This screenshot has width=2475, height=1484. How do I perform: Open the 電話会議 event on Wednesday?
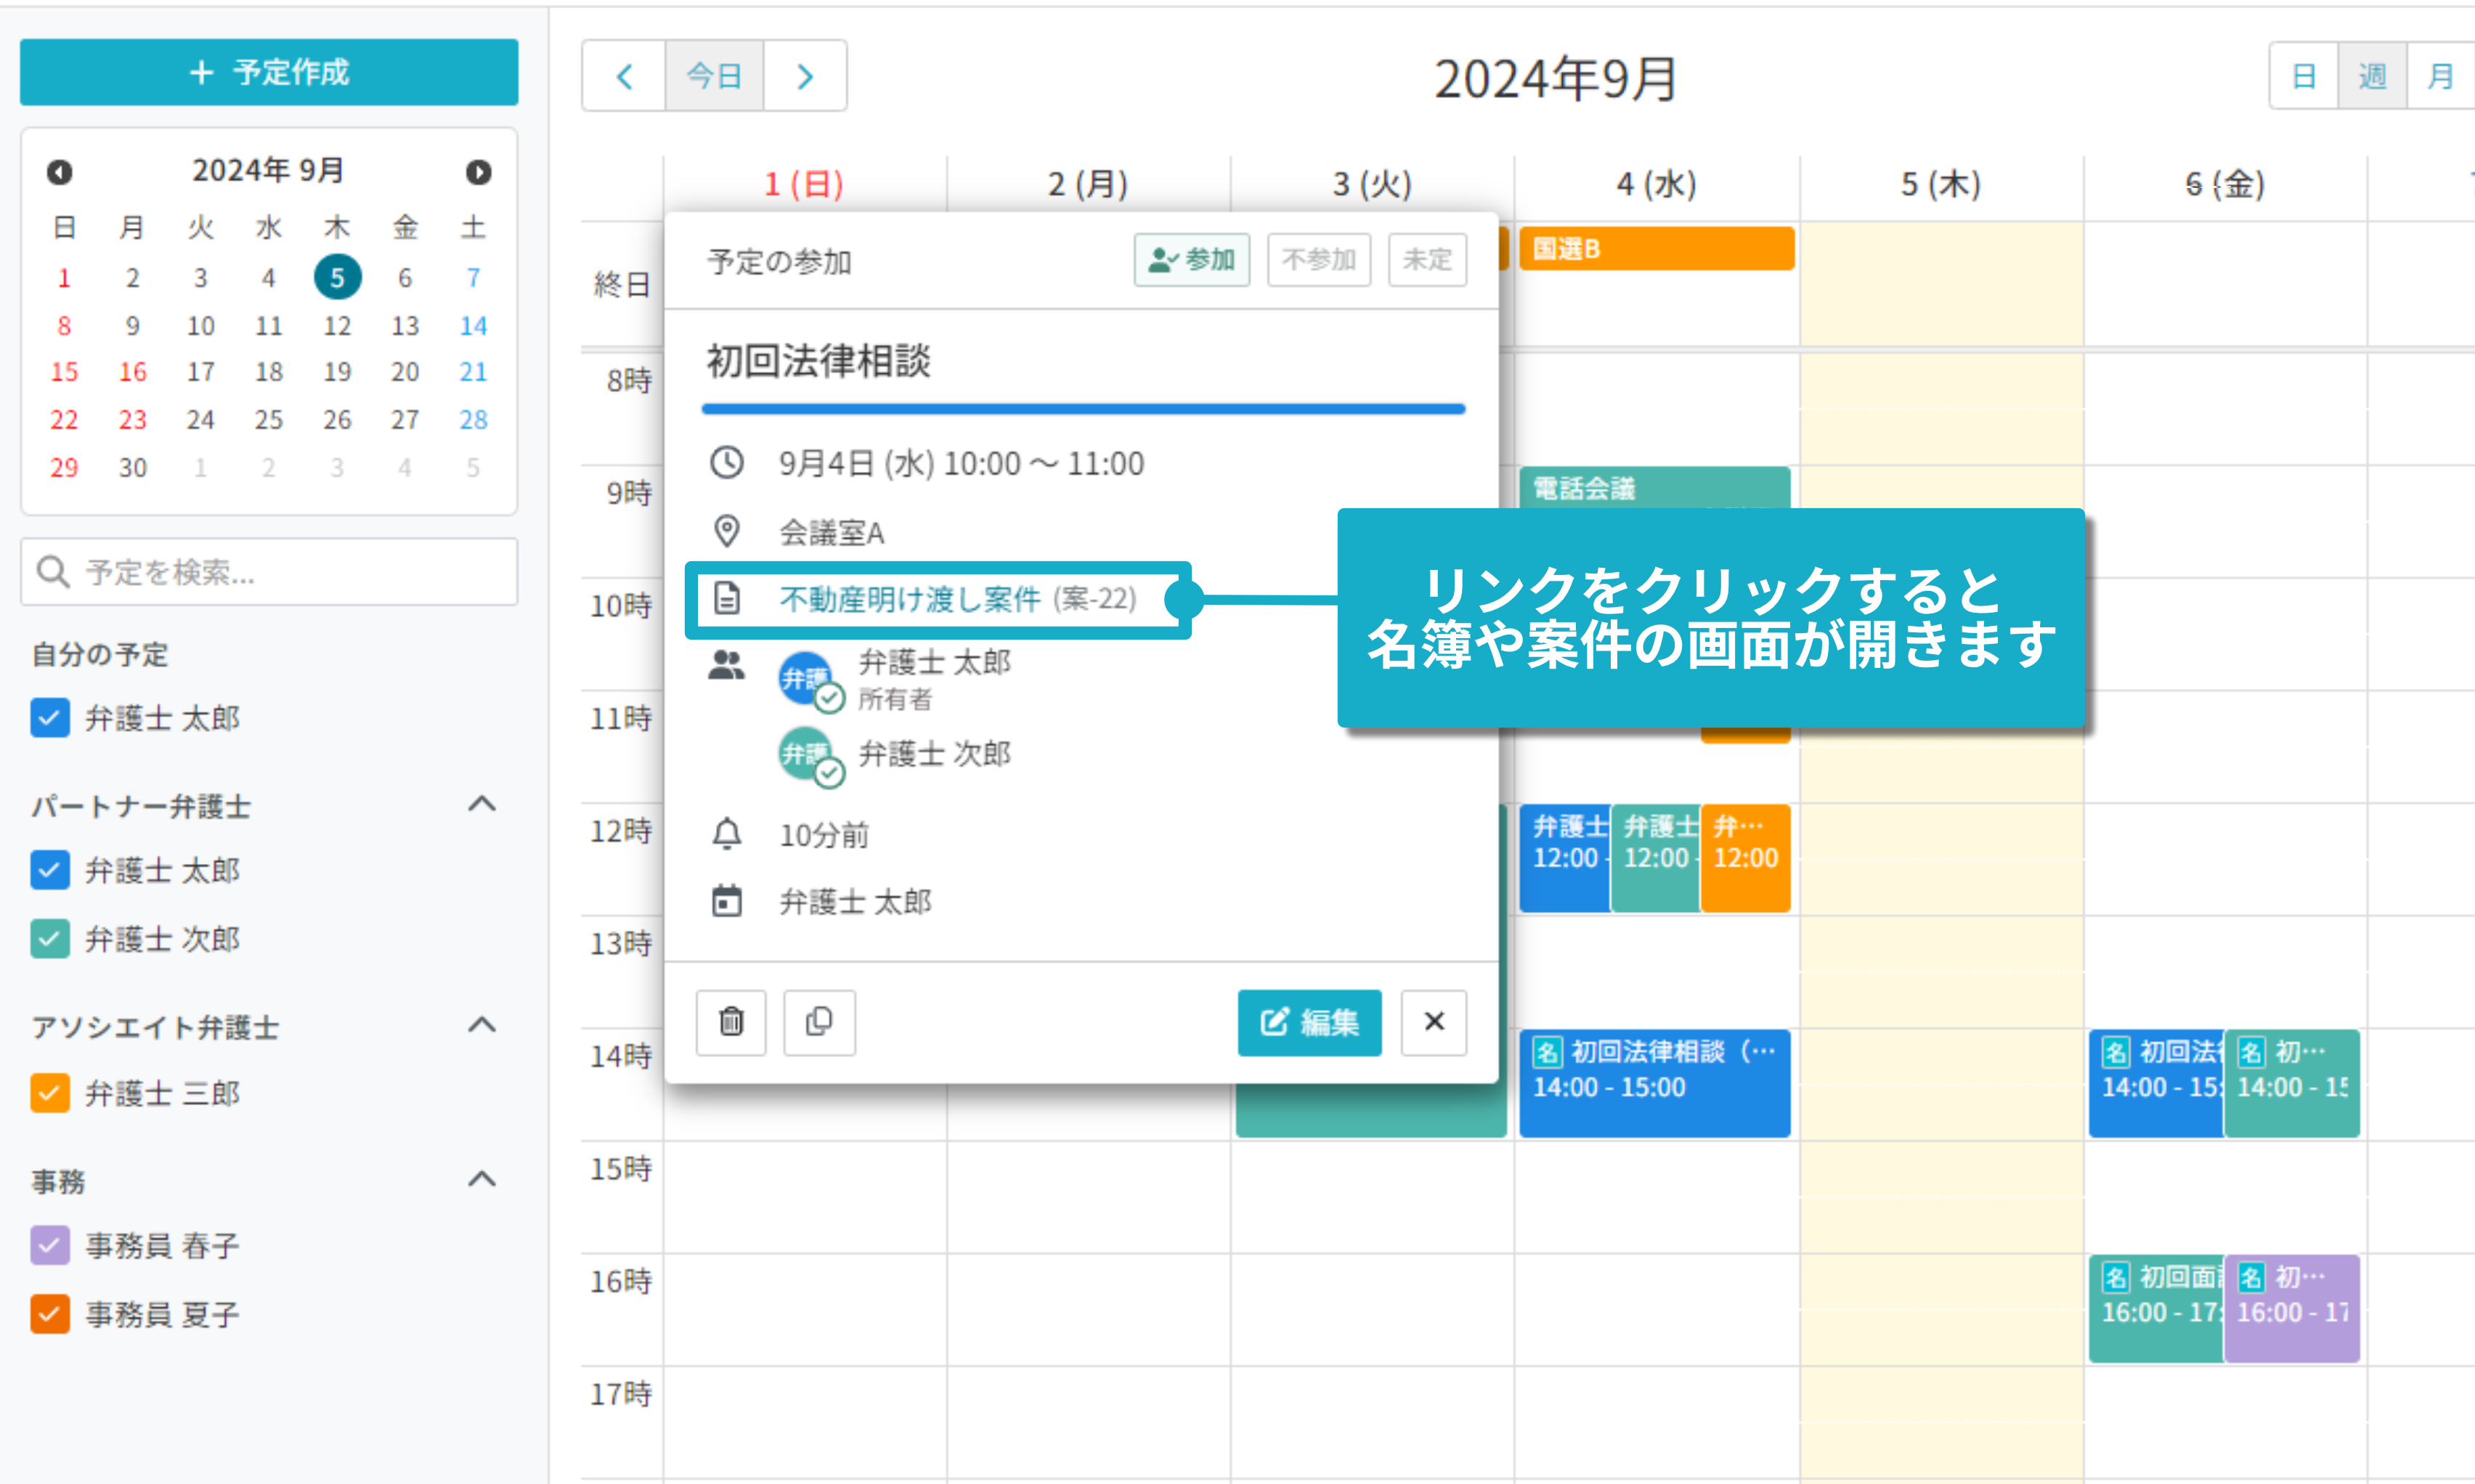point(1654,488)
